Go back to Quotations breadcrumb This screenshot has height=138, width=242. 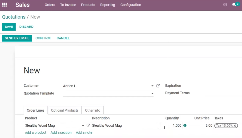coord(14,17)
